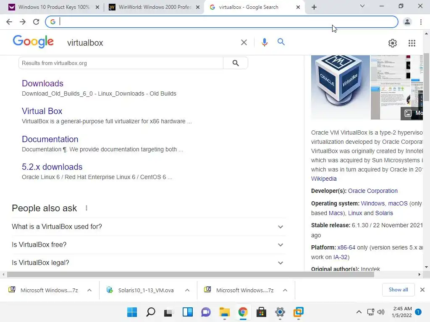Go forward with the browser forward arrow
The height and width of the screenshot is (322, 430).
[x=23, y=22]
